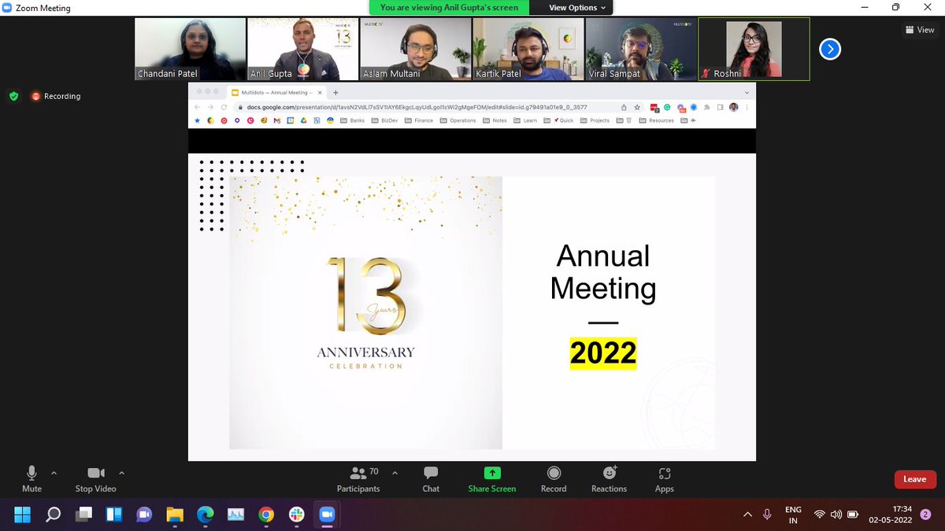Select Kartik Patel's video thumbnail
Viewport: 945px width, 531px height.
click(x=528, y=50)
